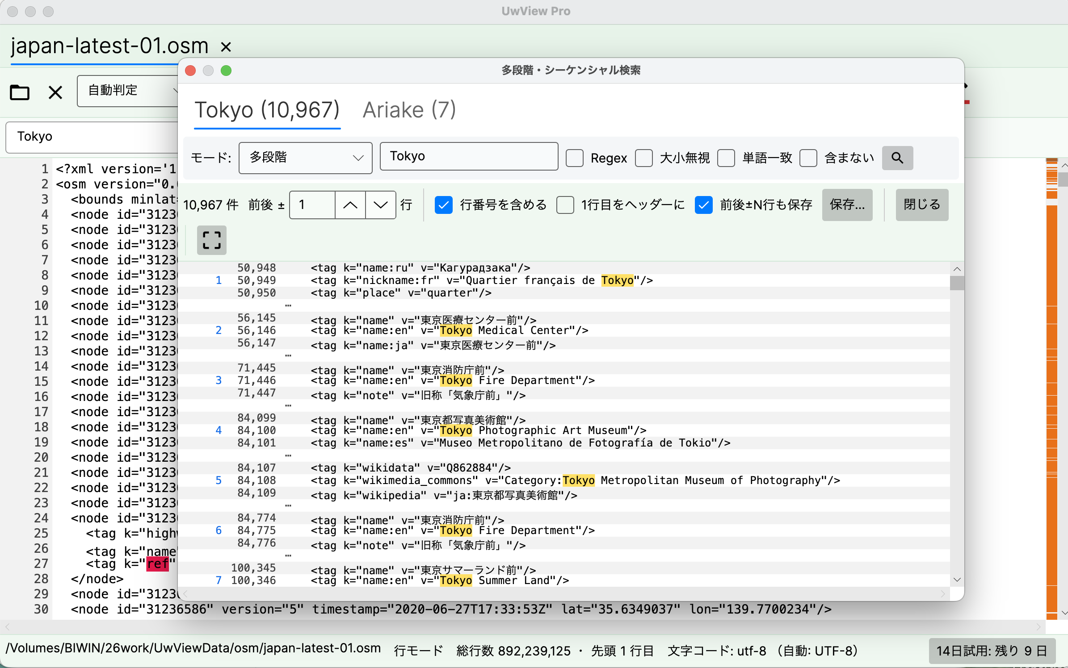The height and width of the screenshot is (668, 1068).
Task: Click the file path in status bar
Action: (193, 648)
